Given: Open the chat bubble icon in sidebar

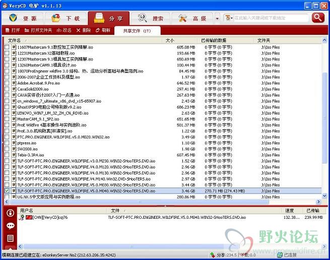Looking at the screenshot, I should (x=10, y=226).
